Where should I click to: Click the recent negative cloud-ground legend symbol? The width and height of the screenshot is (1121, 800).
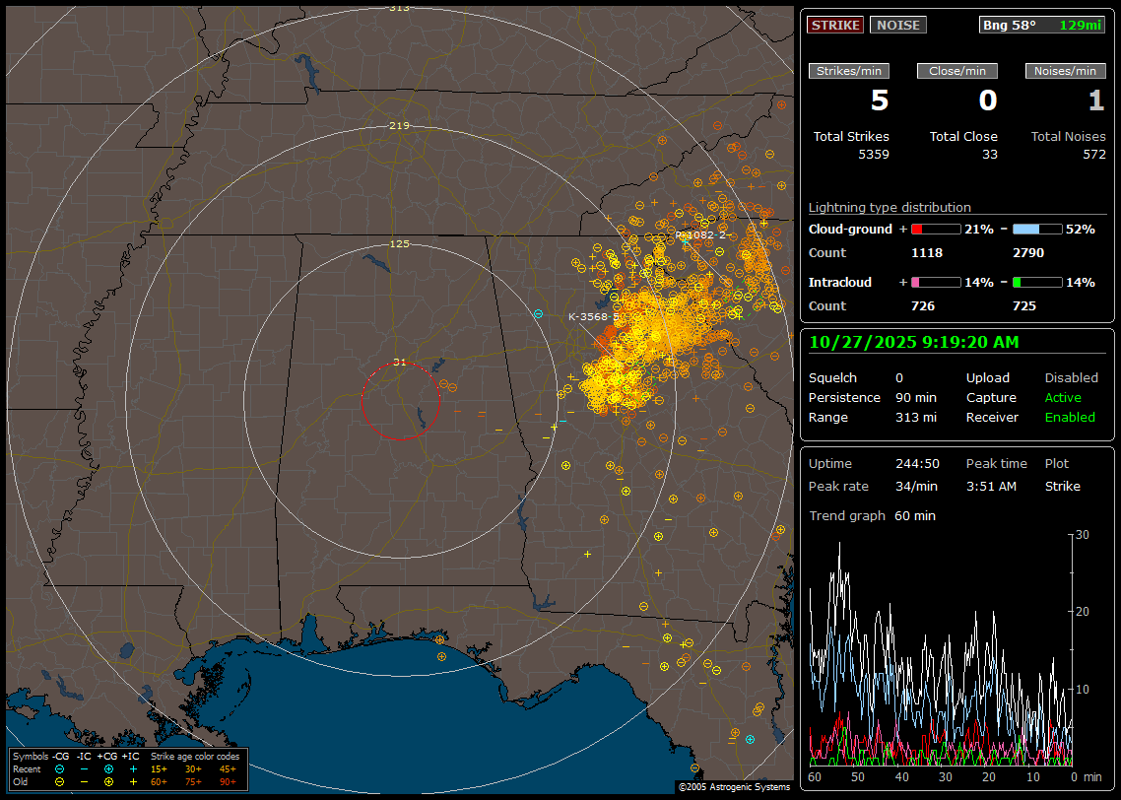(60, 768)
